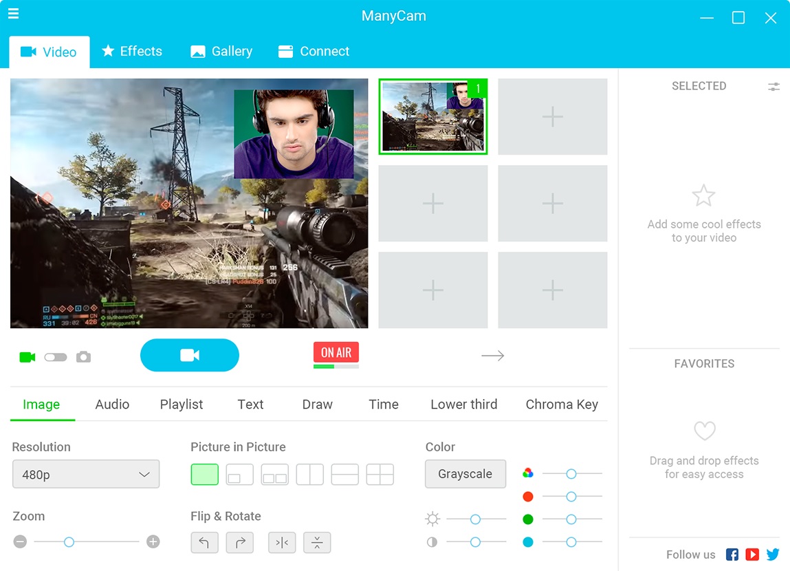Take a snapshot using the photo camera icon
This screenshot has height=571, width=790.
(x=84, y=356)
